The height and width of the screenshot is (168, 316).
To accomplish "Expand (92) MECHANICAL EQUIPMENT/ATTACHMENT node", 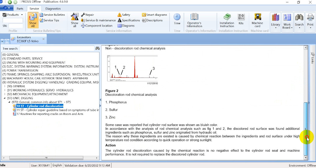I will (x=5, y=94).
